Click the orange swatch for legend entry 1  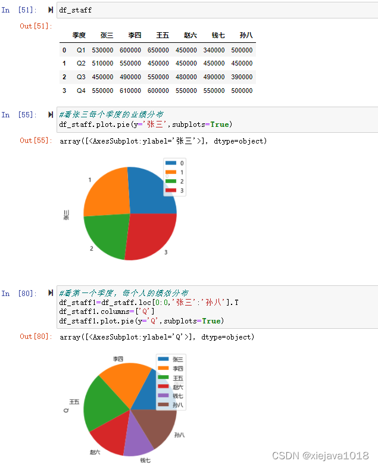171,172
